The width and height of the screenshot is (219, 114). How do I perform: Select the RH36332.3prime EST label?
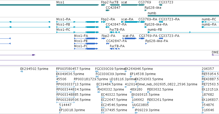point(111,89)
